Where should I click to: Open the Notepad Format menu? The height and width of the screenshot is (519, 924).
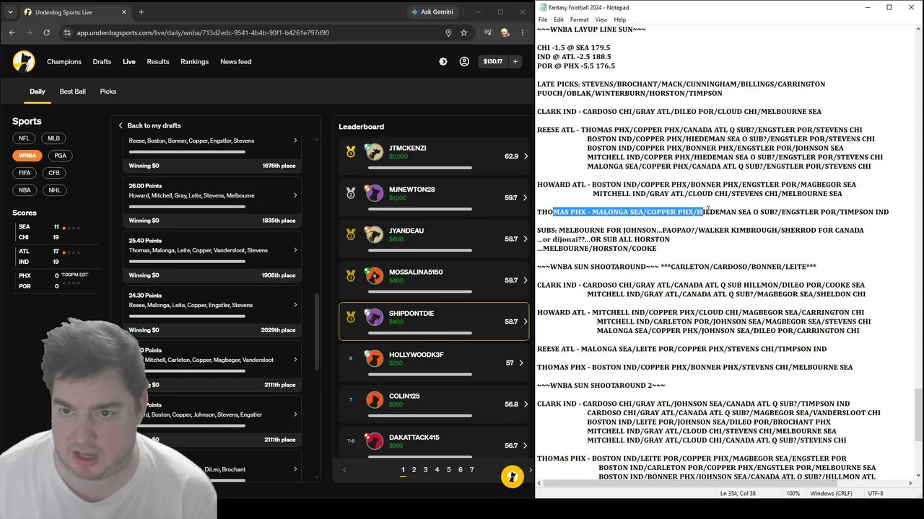(579, 19)
